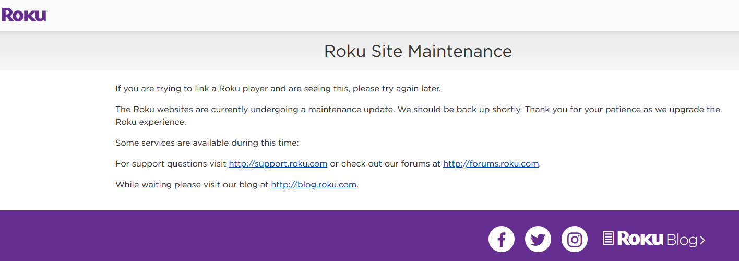This screenshot has height=261, width=739.
Task: Open Roku's Facebook page icon
Action: tap(502, 240)
